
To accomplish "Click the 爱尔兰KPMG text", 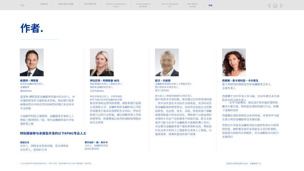I will (x=162, y=90).
